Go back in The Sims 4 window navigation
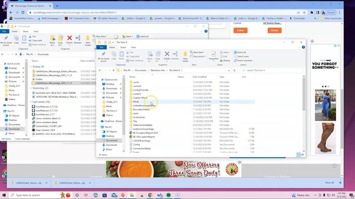Screen dimensions: 355x199 [100, 70]
